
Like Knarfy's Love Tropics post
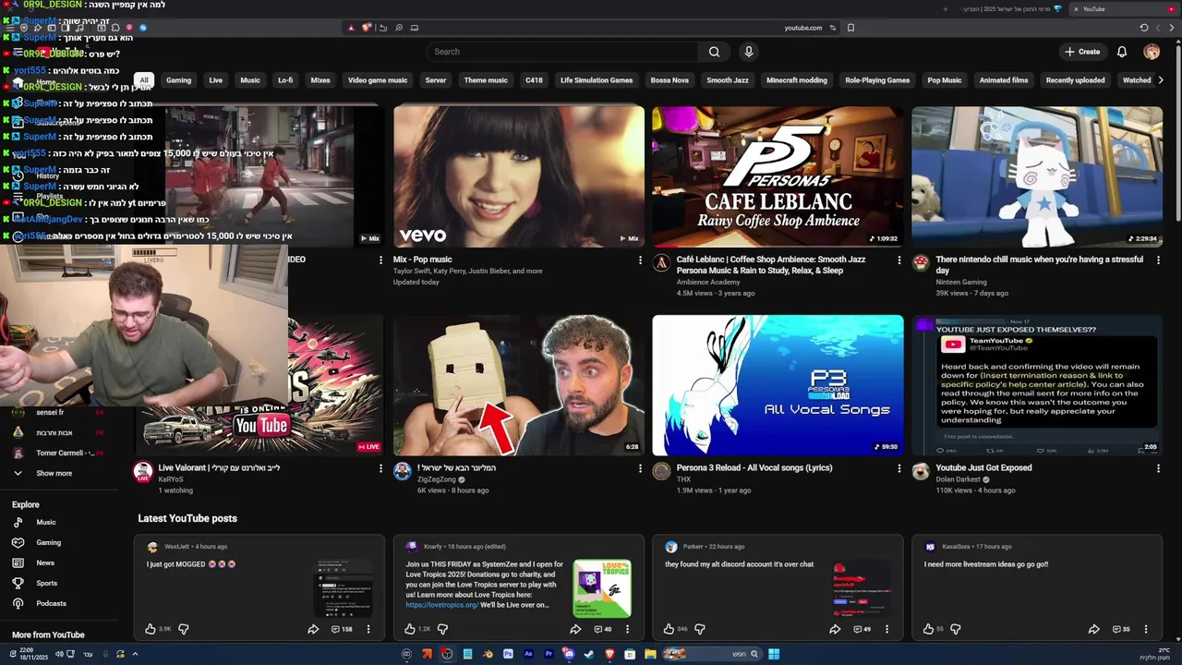pyautogui.click(x=410, y=629)
